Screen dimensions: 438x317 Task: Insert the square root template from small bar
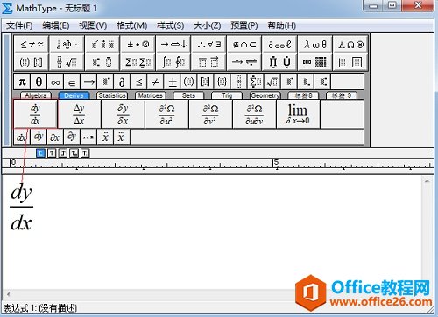[272, 81]
